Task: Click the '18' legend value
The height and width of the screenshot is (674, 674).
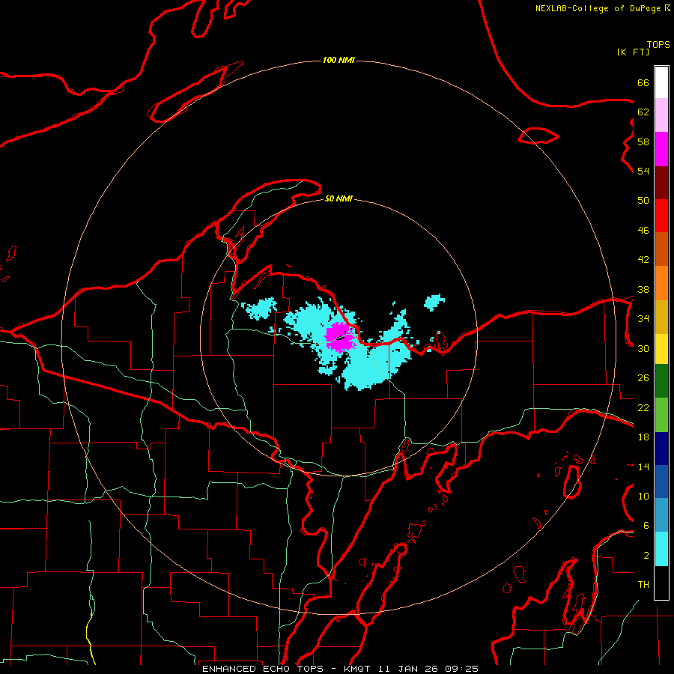Action: click(x=643, y=437)
